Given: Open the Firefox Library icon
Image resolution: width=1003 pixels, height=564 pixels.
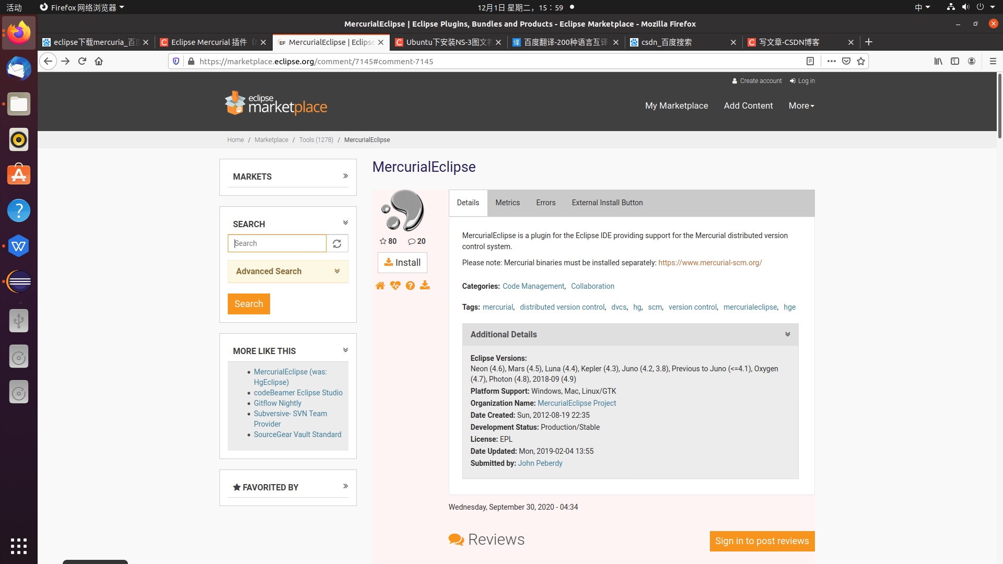Looking at the screenshot, I should coord(938,61).
